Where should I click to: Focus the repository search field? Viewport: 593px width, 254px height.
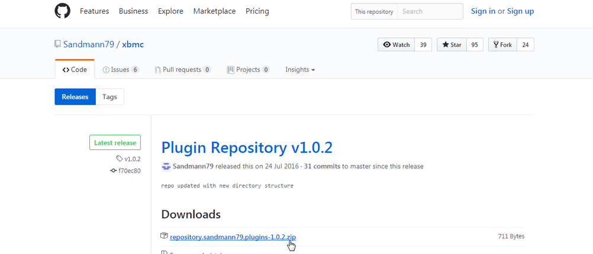(429, 11)
